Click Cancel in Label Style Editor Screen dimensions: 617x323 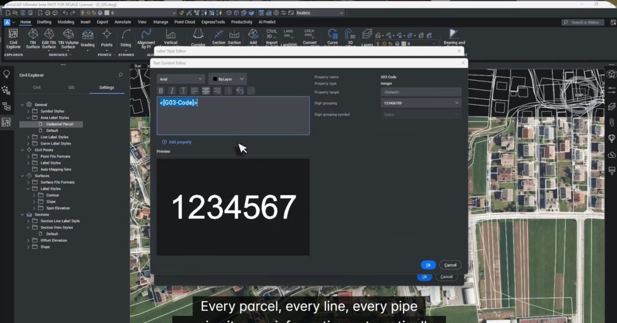pyautogui.click(x=446, y=277)
